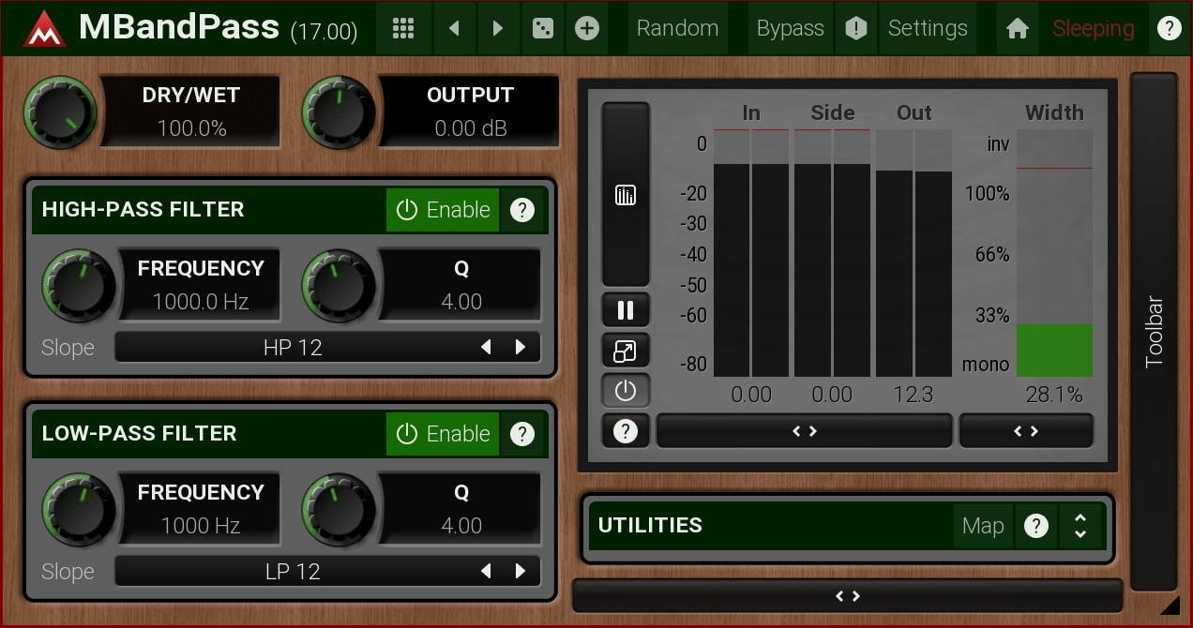Click the Dry/Wet knob
Viewport: 1193px width, 628px height.
tap(61, 112)
